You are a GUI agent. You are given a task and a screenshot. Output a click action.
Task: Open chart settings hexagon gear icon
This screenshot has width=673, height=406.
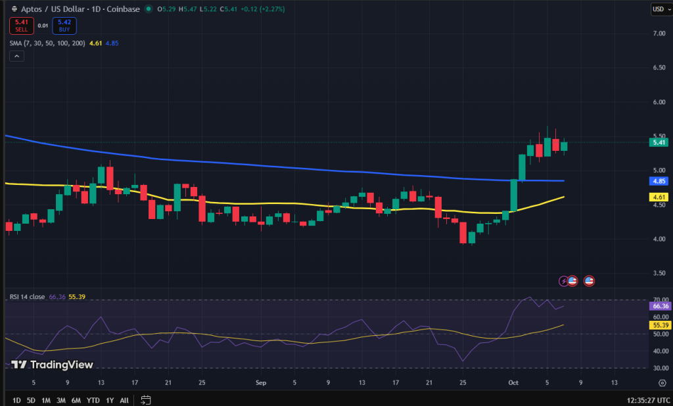pos(662,382)
